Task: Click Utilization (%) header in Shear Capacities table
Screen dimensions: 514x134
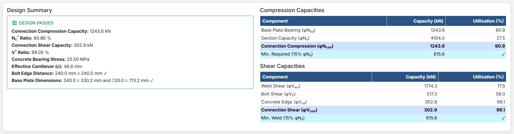Action: [x=488, y=77]
